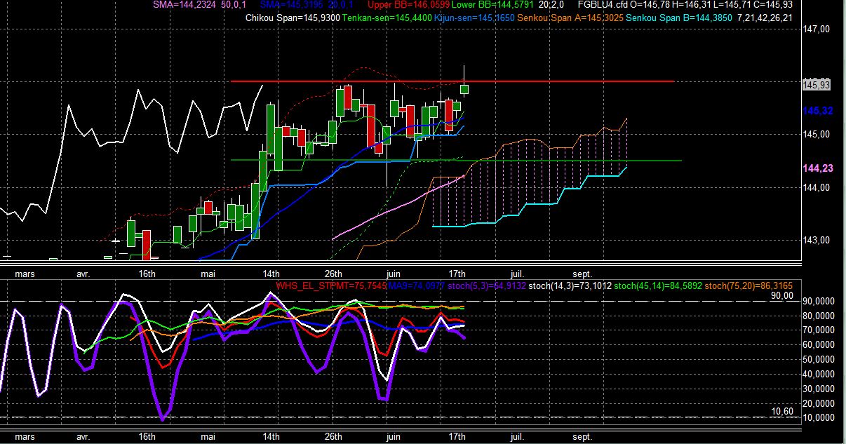Viewport: 846px width, 444px height.
Task: Select the green horizontal support line
Action: (x=456, y=160)
